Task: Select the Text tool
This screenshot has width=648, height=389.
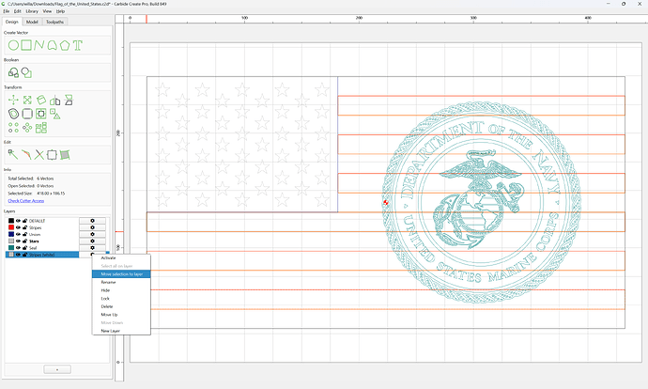Action: [x=78, y=45]
